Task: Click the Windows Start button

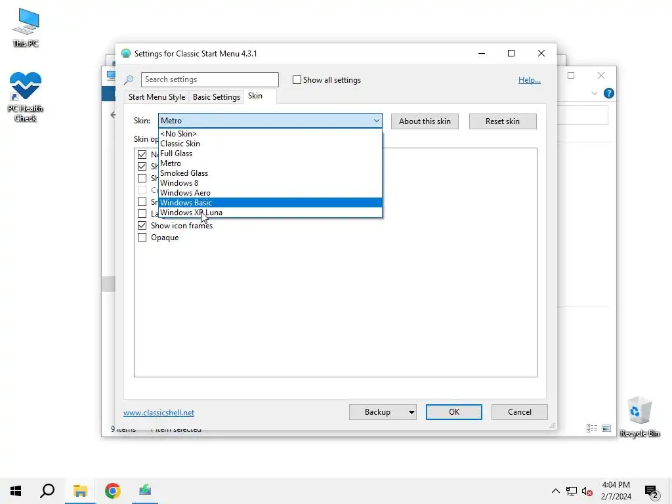Action: click(x=16, y=491)
